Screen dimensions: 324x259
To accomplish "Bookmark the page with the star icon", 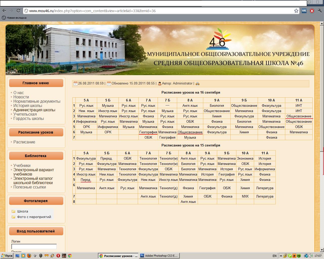I will pos(296,11).
